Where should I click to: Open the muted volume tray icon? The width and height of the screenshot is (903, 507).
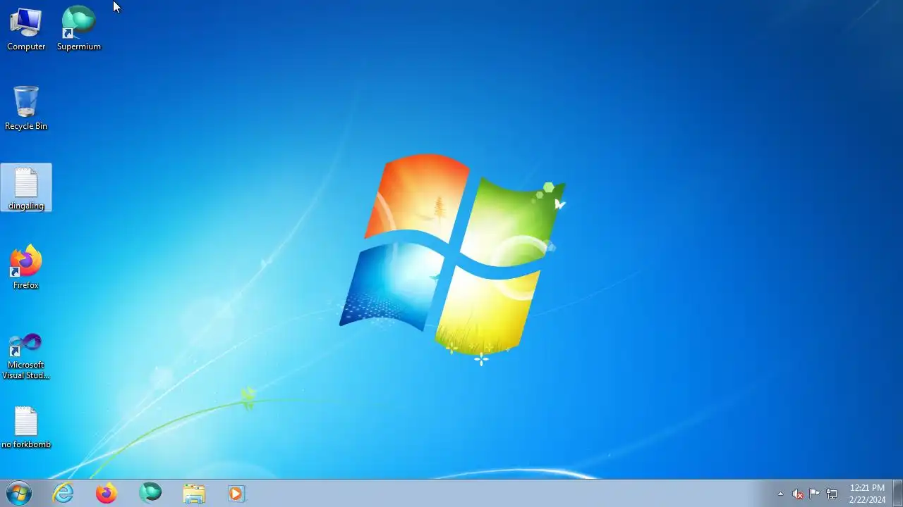(x=798, y=494)
